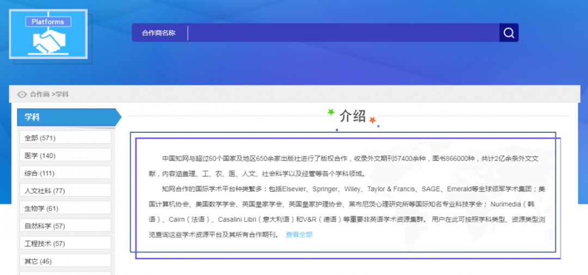The image size is (588, 275).
Task: Select the 综合 (111) category
Action: click(66, 173)
